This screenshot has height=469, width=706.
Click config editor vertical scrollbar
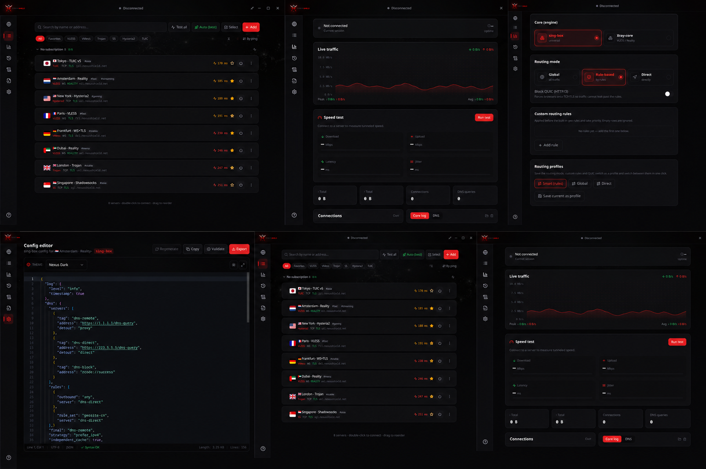click(x=248, y=298)
